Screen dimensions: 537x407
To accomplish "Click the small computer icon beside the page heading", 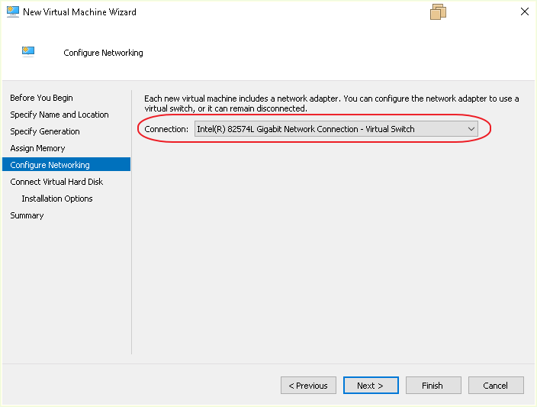I will point(28,52).
